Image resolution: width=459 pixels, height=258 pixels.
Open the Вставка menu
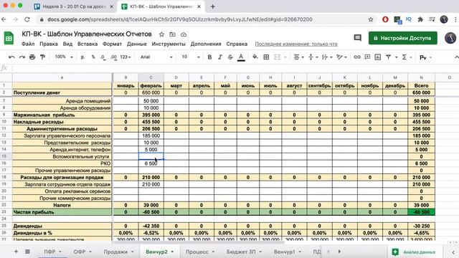(87, 44)
